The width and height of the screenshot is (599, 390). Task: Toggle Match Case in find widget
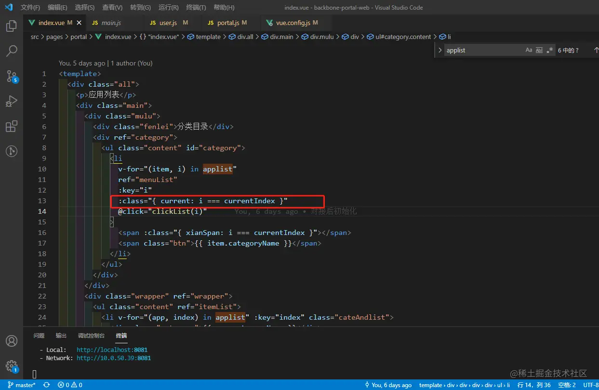[x=529, y=50]
